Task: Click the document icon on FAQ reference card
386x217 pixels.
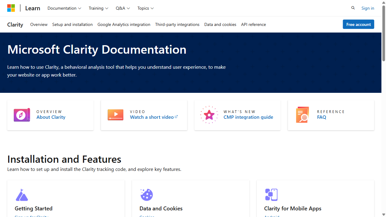Action: tap(302, 115)
